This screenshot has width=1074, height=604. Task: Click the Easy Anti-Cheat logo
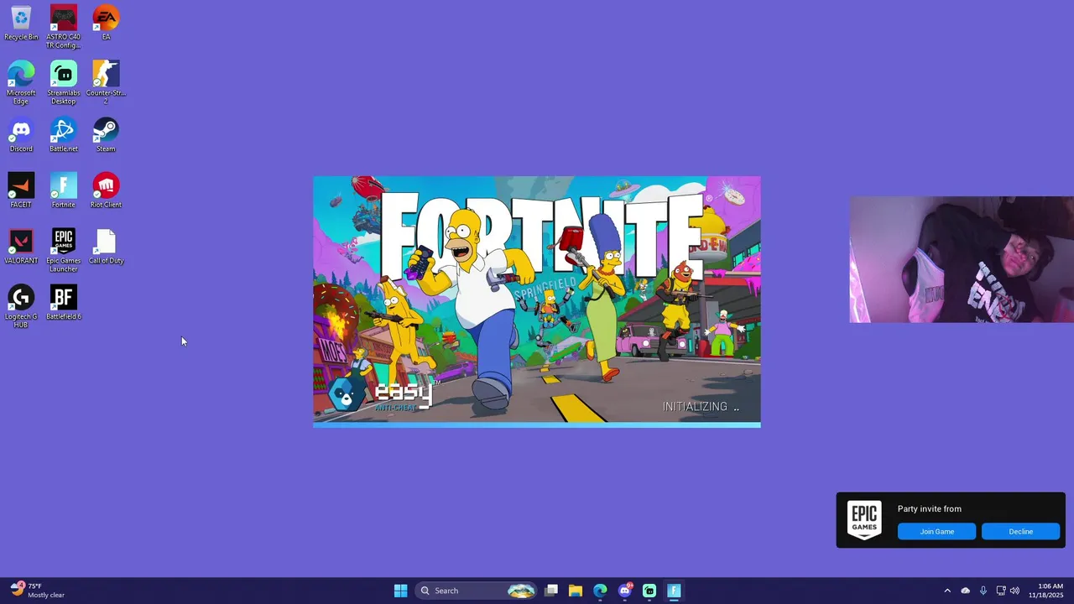coord(383,394)
